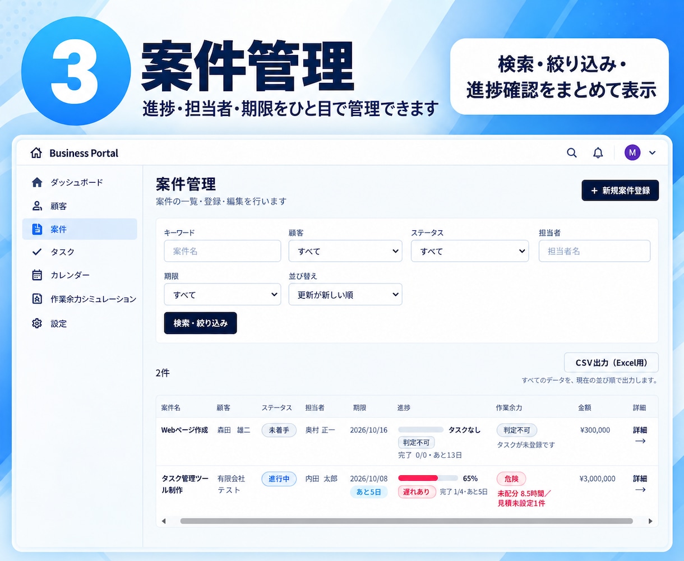The height and width of the screenshot is (561, 684).
Task: Focus the キーワード 案件名 input
Action: pos(223,251)
